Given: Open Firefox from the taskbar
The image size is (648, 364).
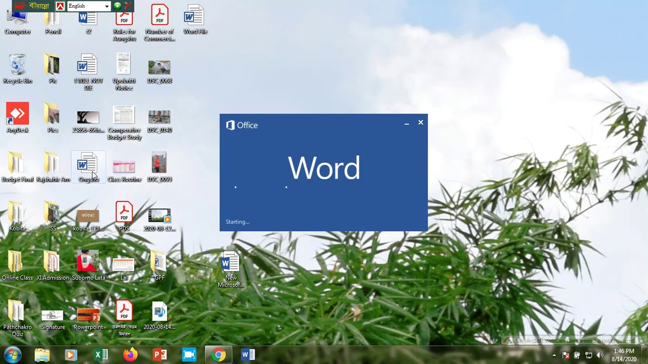Looking at the screenshot, I should (130, 355).
